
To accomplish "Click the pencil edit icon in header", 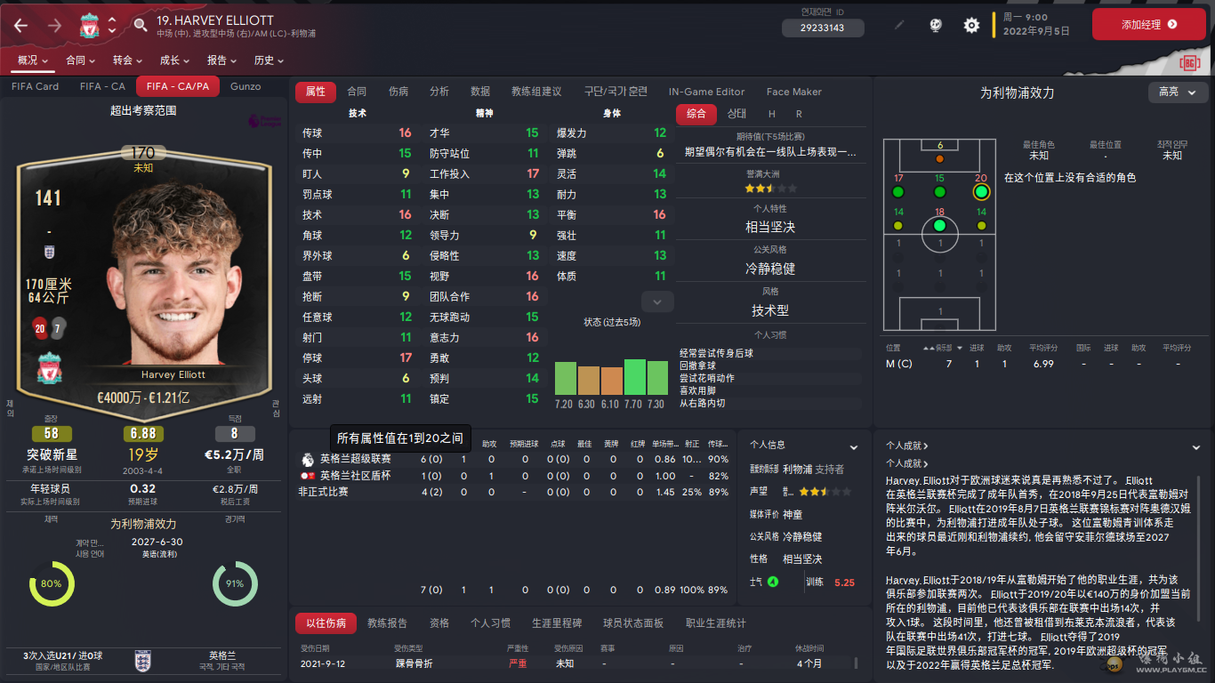I will point(899,25).
